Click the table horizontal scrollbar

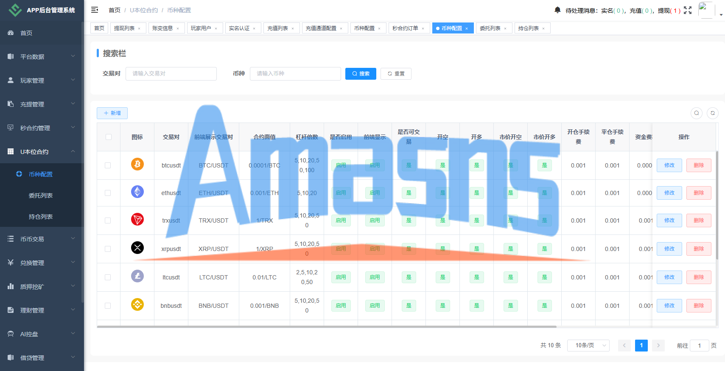pyautogui.click(x=327, y=327)
